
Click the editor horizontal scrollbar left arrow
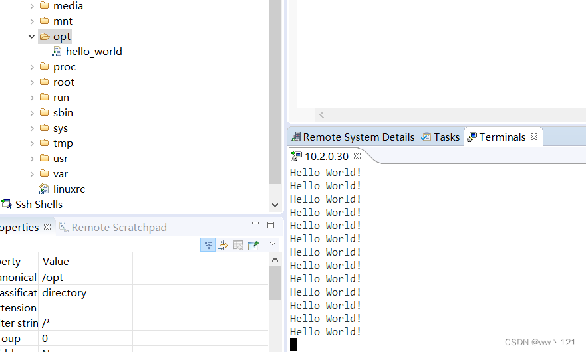[322, 115]
